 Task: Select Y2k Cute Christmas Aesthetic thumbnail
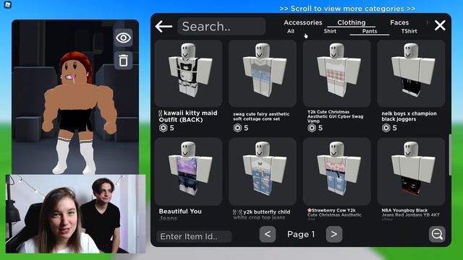pyautogui.click(x=336, y=73)
